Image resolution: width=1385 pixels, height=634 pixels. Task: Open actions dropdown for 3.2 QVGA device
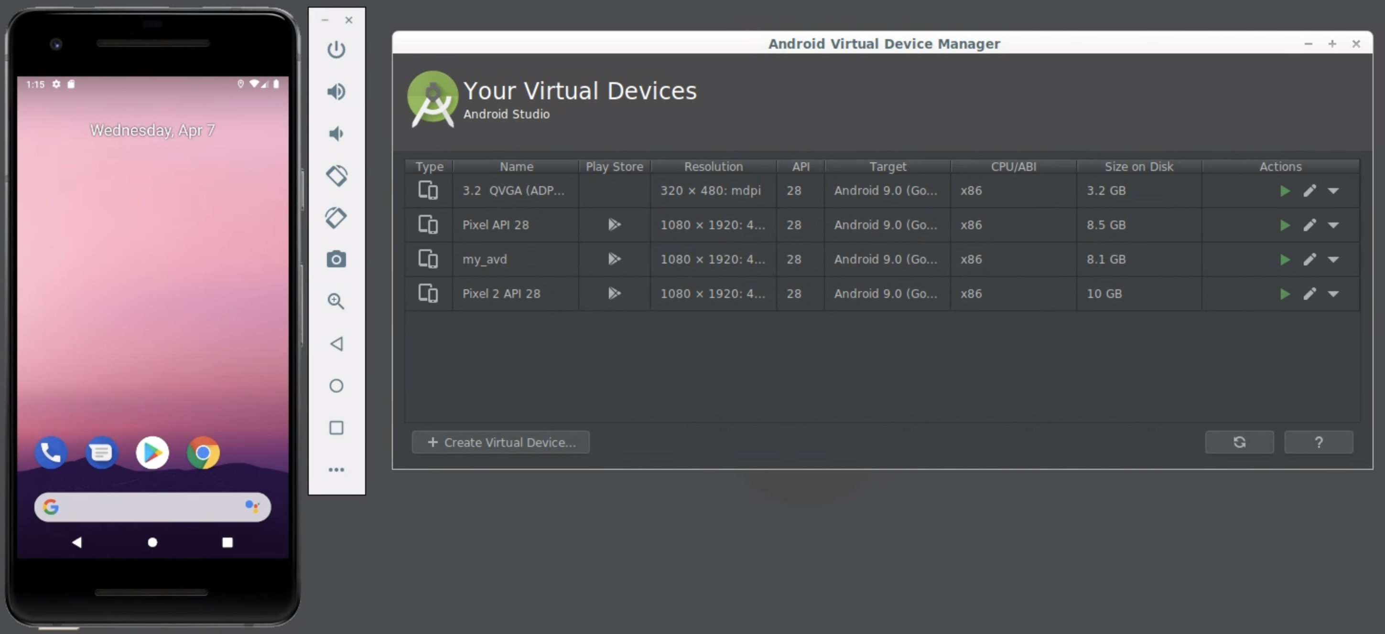pyautogui.click(x=1333, y=191)
